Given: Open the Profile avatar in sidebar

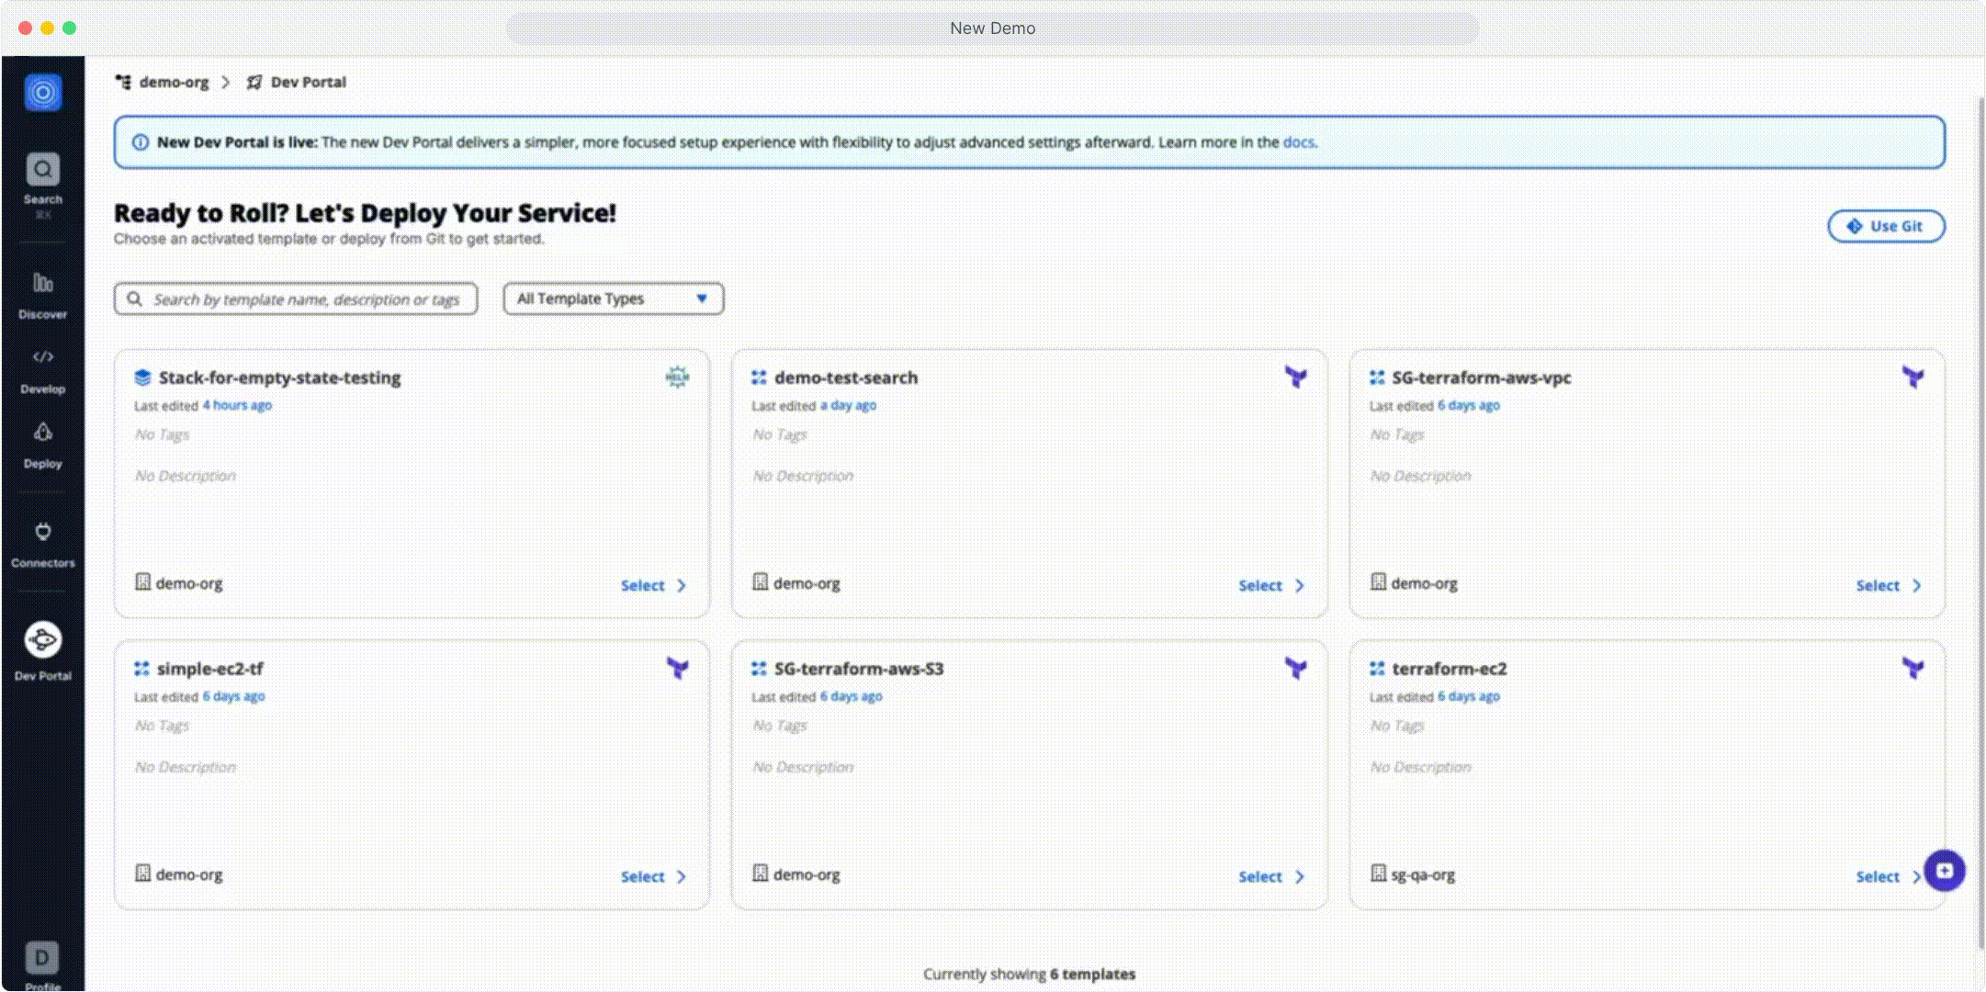Looking at the screenshot, I should coord(42,958).
